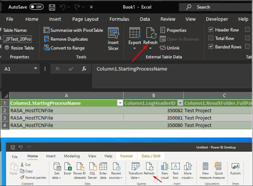Click the formula bar Enter checkmark icon
This screenshot has width=253, height=186.
coord(71,69)
